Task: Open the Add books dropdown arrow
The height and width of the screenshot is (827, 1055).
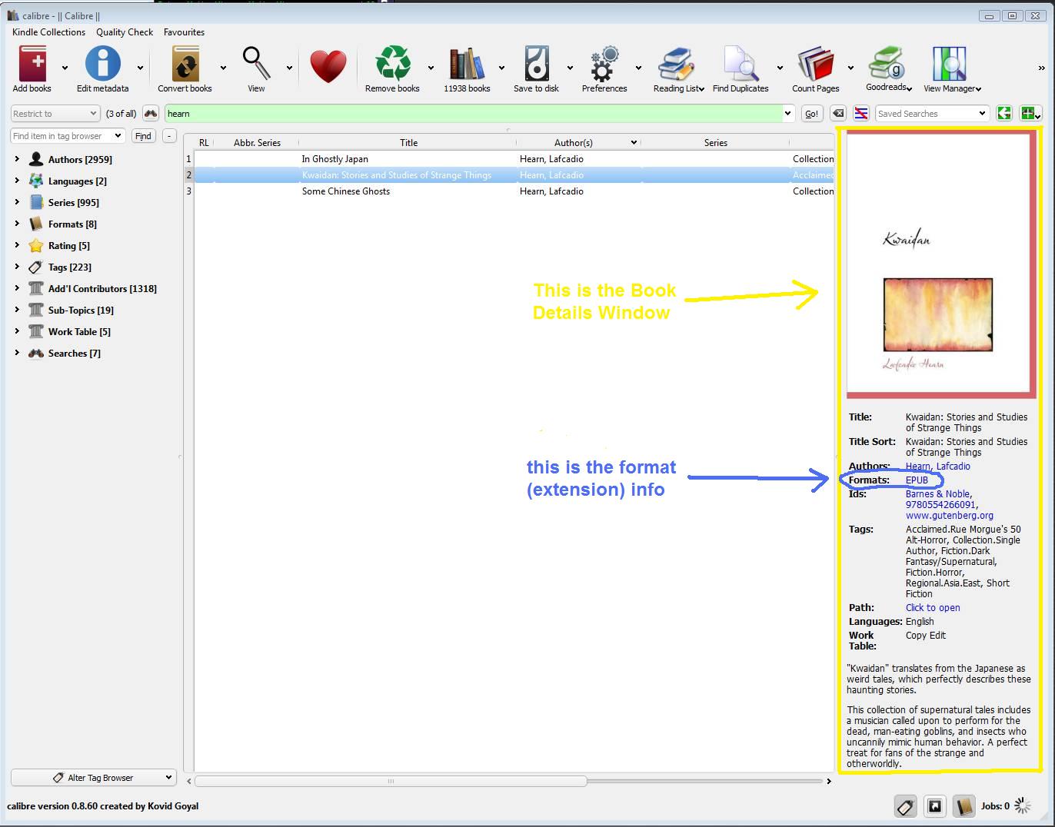Action: (65, 68)
